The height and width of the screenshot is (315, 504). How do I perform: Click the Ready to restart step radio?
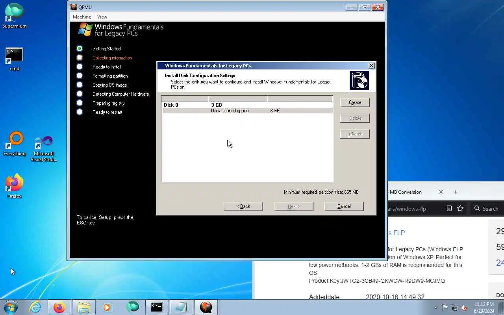(80, 112)
